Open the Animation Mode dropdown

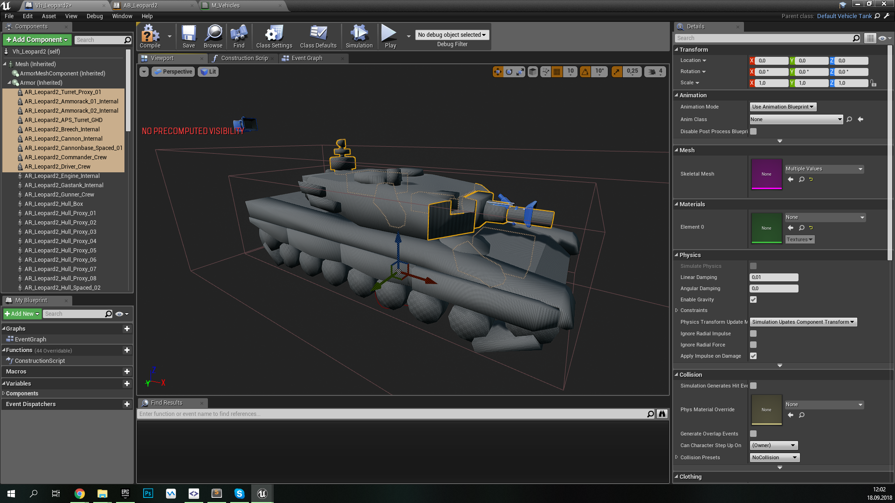point(783,106)
